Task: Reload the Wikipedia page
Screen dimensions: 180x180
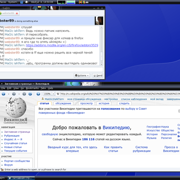Action: (x=30, y=94)
